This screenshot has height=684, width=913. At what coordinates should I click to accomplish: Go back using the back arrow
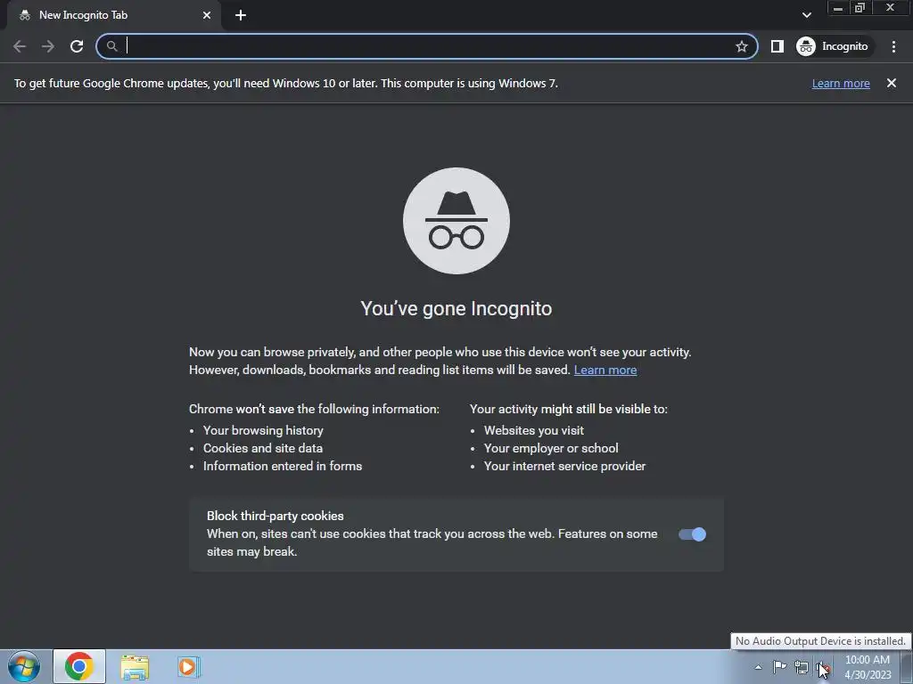[x=20, y=46]
